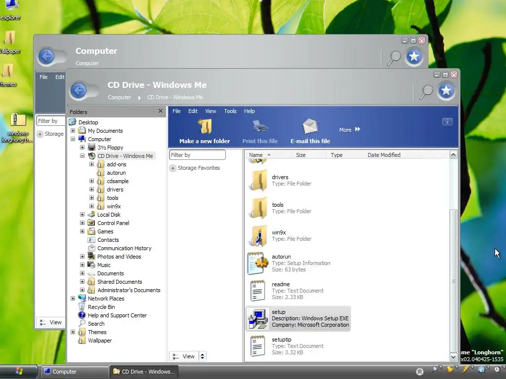Click the Search icon in folder tree
Image resolution: width=506 pixels, height=379 pixels.
tap(82, 324)
